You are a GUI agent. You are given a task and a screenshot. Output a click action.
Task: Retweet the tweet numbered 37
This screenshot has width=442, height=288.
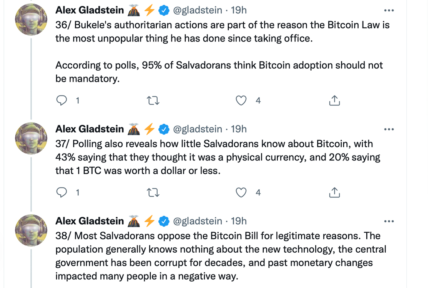153,192
